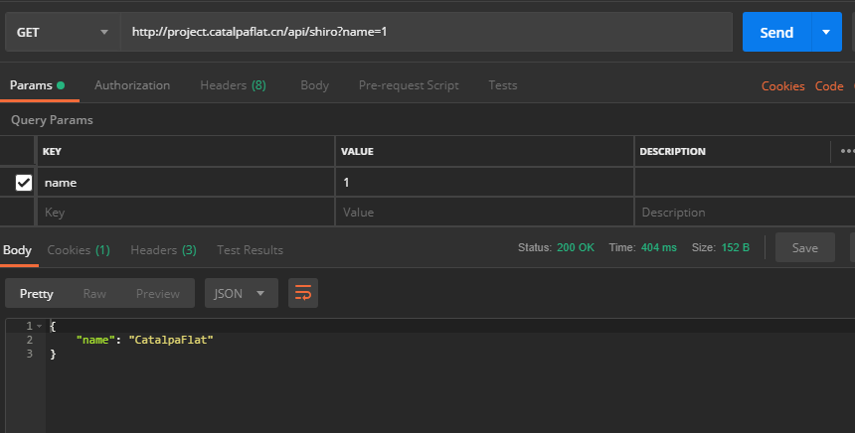Click line number 3 in the response gutter
Image resolution: width=855 pixels, height=433 pixels.
[x=30, y=354]
